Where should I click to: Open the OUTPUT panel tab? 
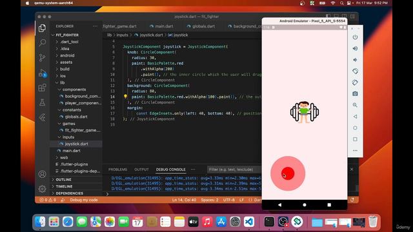pos(141,169)
